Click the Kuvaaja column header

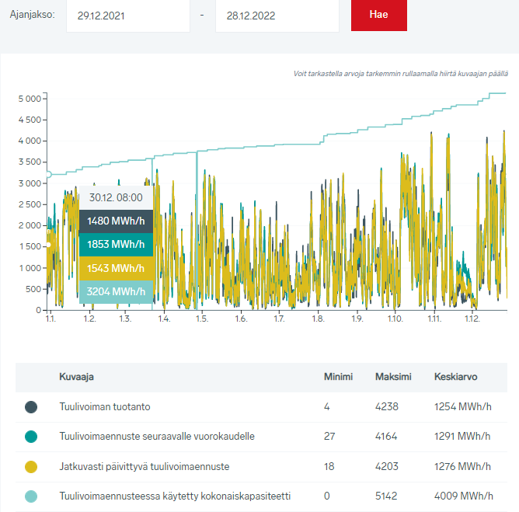pyautogui.click(x=77, y=377)
